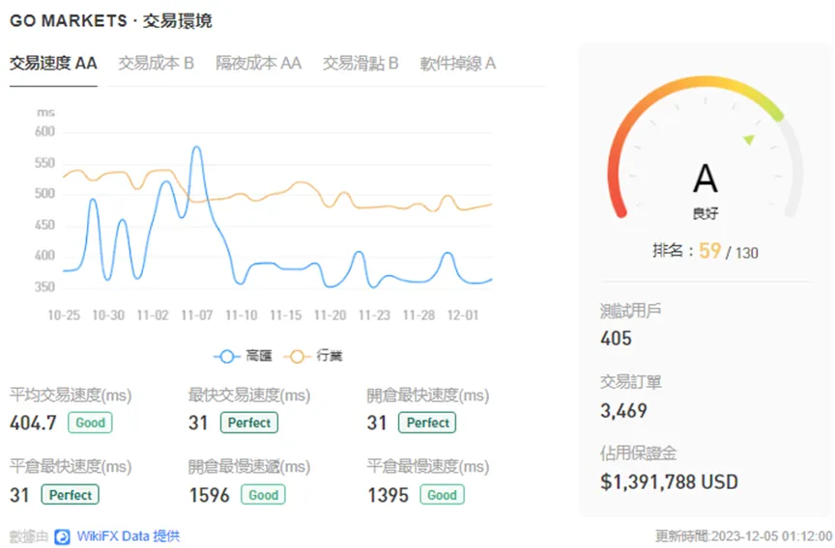Click the WikiFX Data logo icon

click(x=62, y=536)
